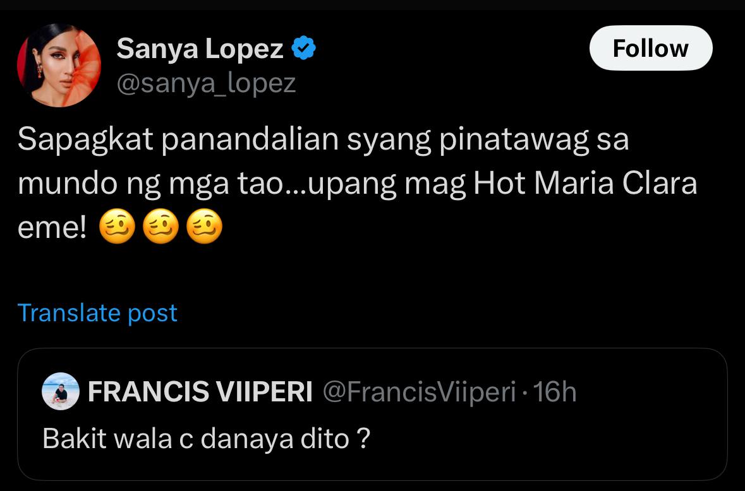The width and height of the screenshot is (745, 491).
Task: Click Francis Viiperi's profile avatar
Action: coord(60,391)
